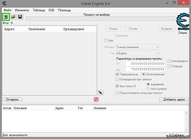The width and height of the screenshot is (191, 139).
Task: Toggle быс.поиск checkbox
Action: [x=117, y=86]
